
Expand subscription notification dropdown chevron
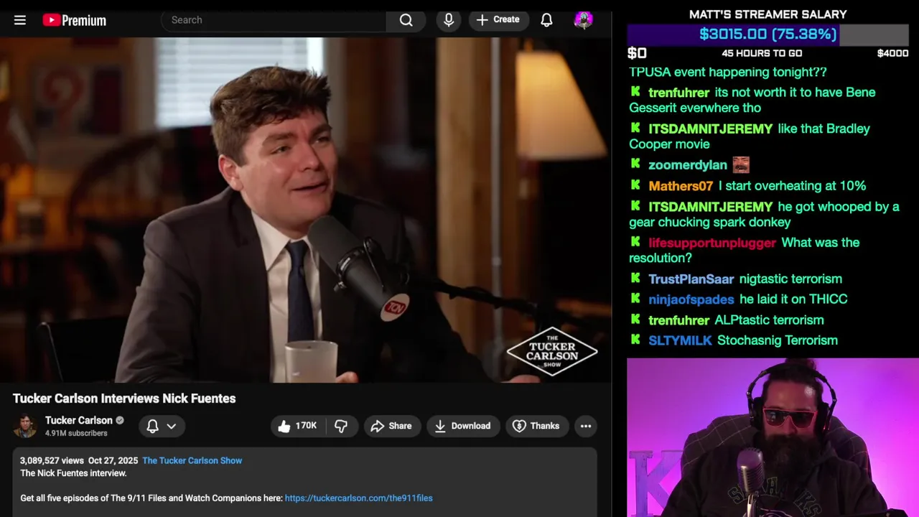coord(172,426)
